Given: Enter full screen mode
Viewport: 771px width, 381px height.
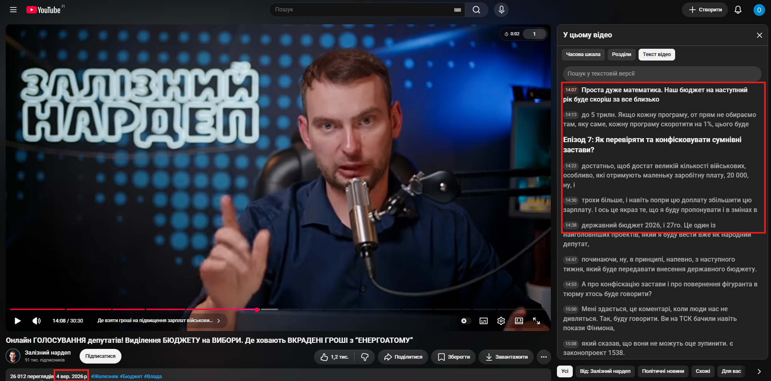Looking at the screenshot, I should [x=536, y=321].
